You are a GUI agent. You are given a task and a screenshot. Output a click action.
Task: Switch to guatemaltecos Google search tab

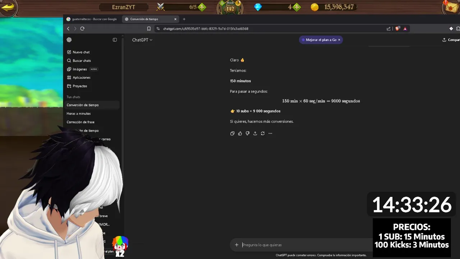[x=92, y=19]
